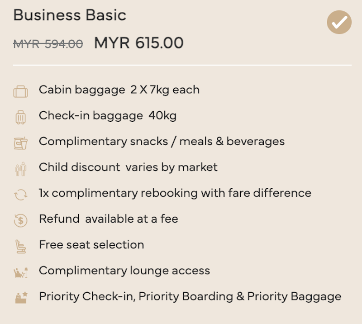Click Check-in baggage 40kg text
This screenshot has width=362, height=324.
tap(108, 116)
